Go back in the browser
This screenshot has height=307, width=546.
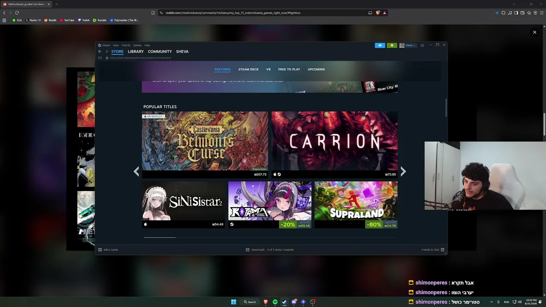click(x=4, y=13)
